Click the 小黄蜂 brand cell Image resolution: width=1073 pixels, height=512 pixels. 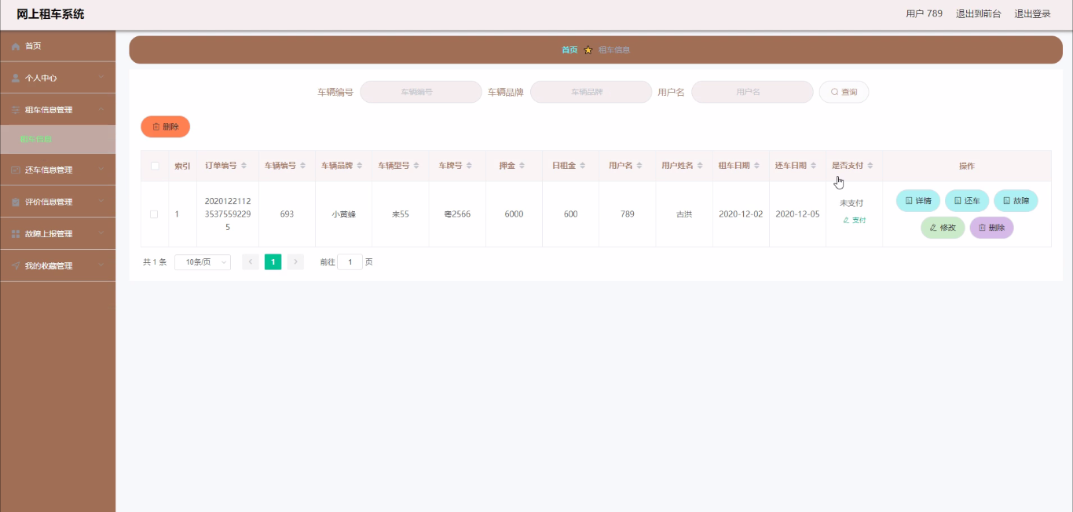(343, 214)
